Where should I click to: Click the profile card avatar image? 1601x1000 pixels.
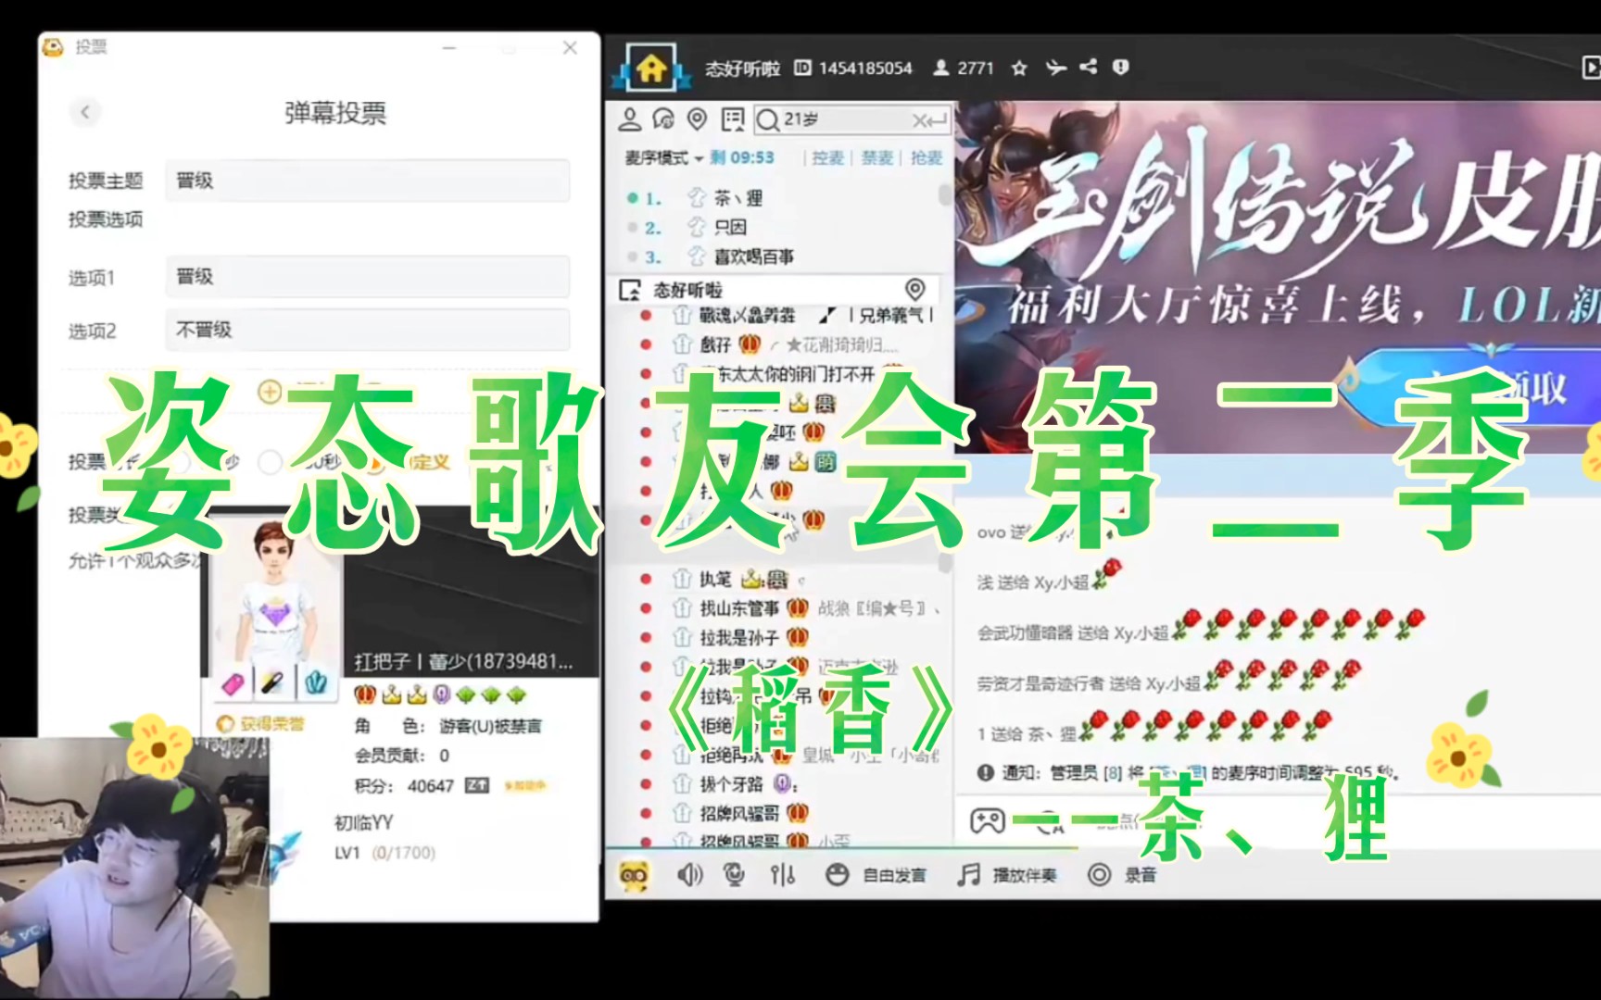pyautogui.click(x=275, y=593)
